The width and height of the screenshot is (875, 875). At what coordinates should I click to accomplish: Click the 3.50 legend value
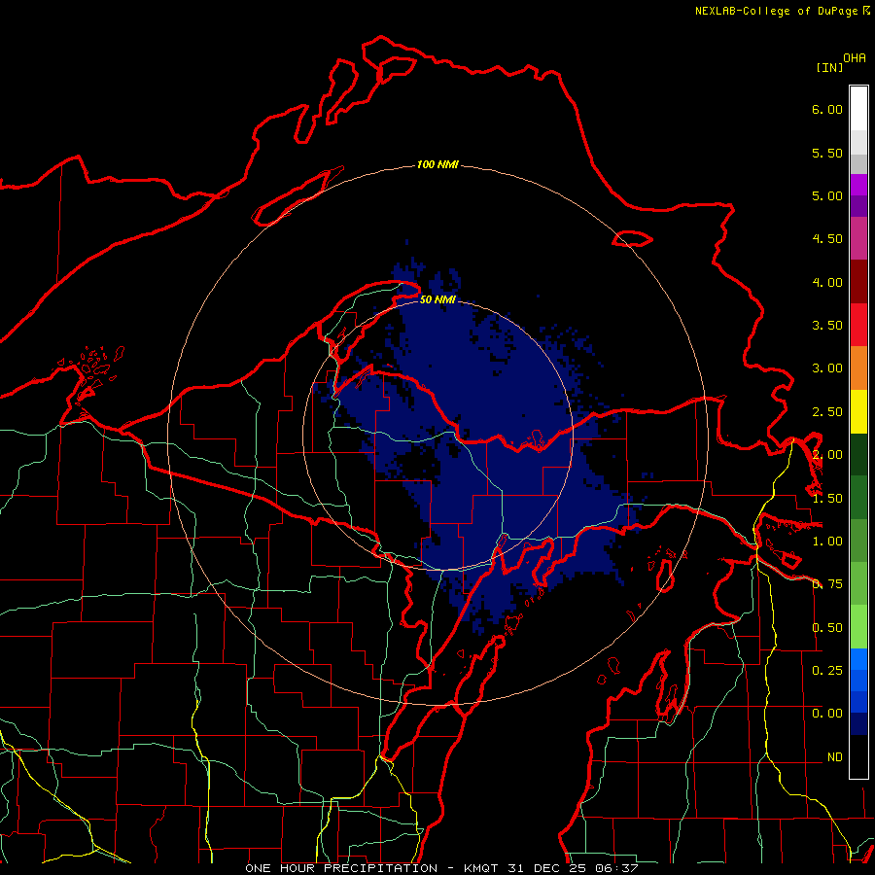pos(827,326)
